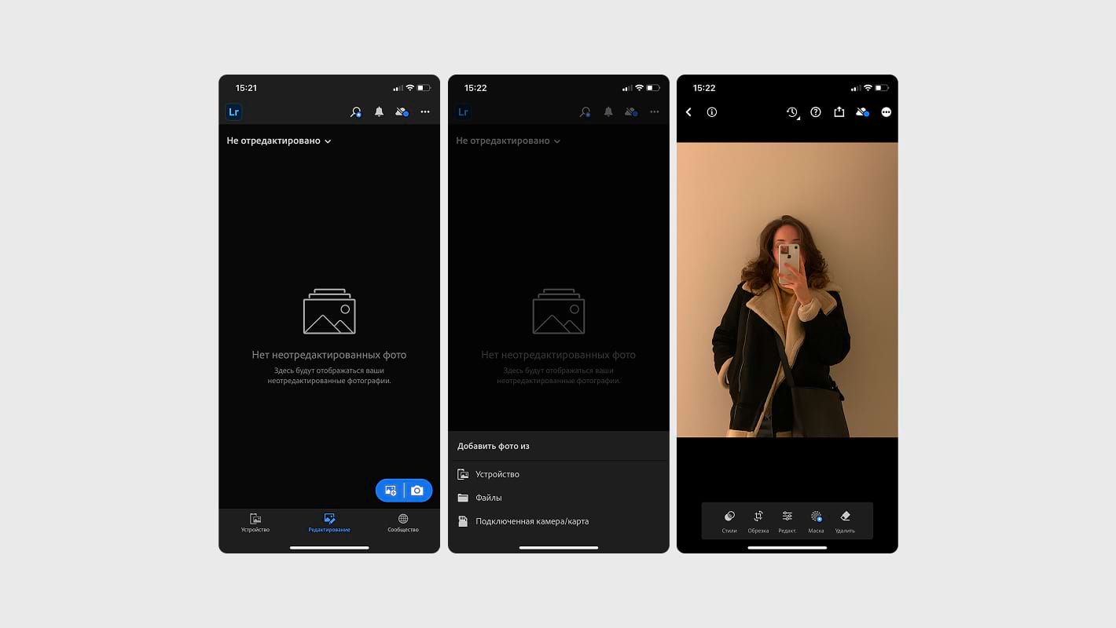Select the Маска masking tool

pyautogui.click(x=816, y=520)
